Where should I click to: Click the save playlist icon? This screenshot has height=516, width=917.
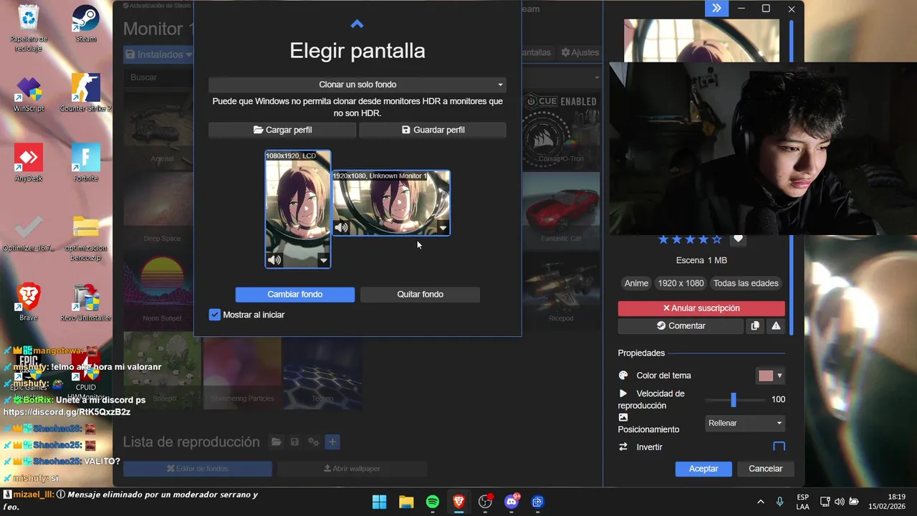tap(294, 442)
